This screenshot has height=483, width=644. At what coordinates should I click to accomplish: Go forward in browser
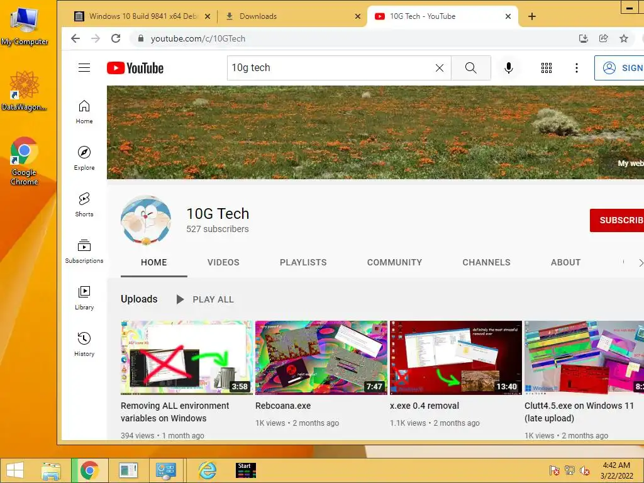tap(96, 38)
